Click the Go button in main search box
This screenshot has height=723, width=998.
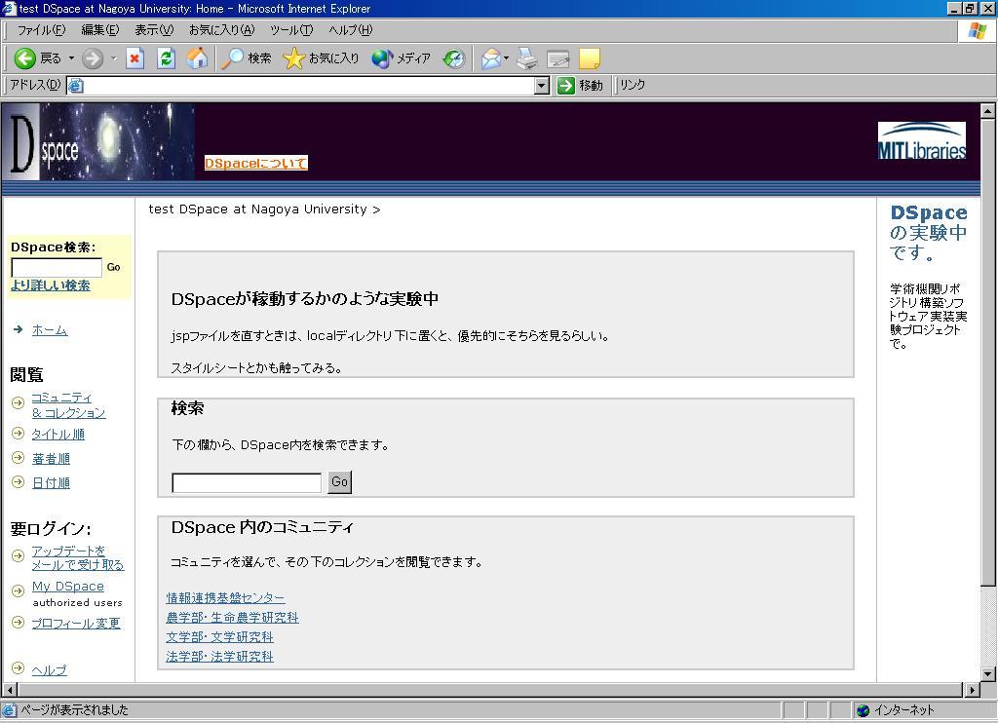[339, 481]
